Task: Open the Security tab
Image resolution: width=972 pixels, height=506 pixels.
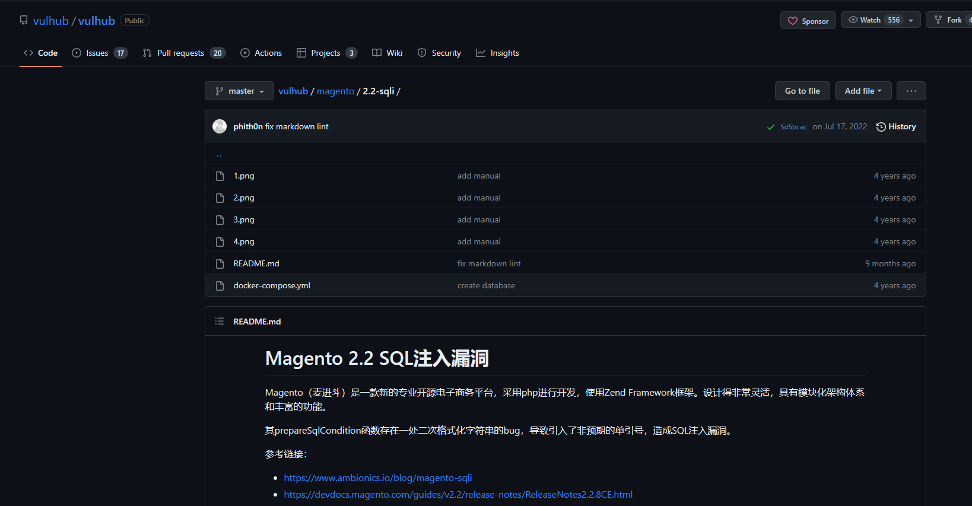Action: tap(439, 53)
